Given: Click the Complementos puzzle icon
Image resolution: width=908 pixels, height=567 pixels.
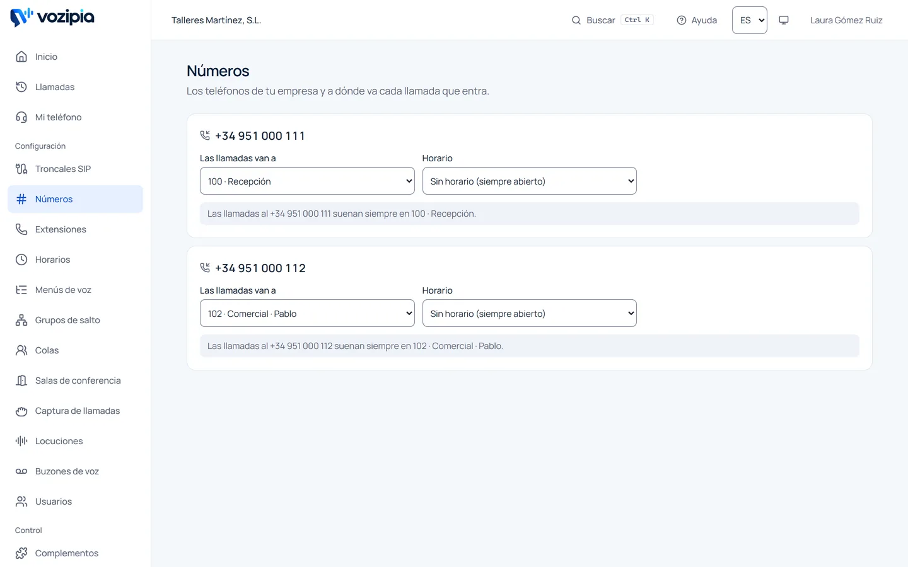Looking at the screenshot, I should coord(21,553).
